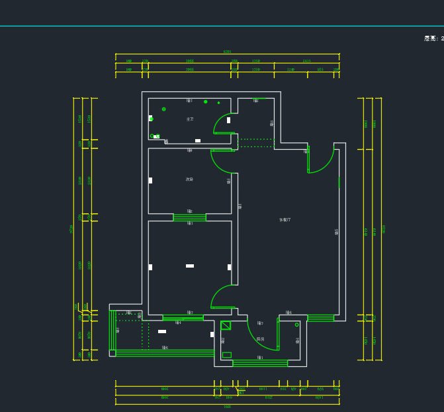
Task: Click the 次卧 room label text
Action: click(x=189, y=179)
